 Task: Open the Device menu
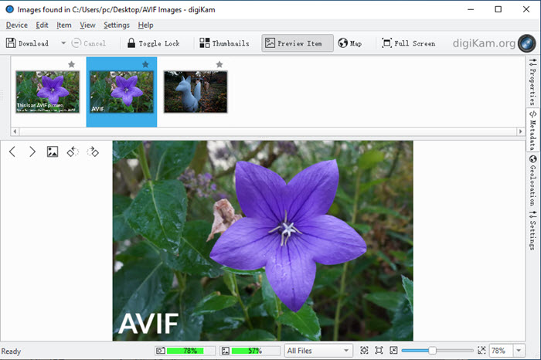point(16,25)
